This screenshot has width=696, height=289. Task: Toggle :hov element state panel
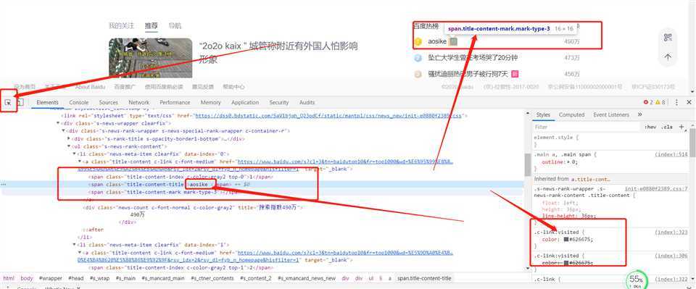pyautogui.click(x=650, y=127)
